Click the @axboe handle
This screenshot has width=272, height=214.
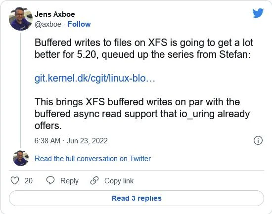coord(48,24)
